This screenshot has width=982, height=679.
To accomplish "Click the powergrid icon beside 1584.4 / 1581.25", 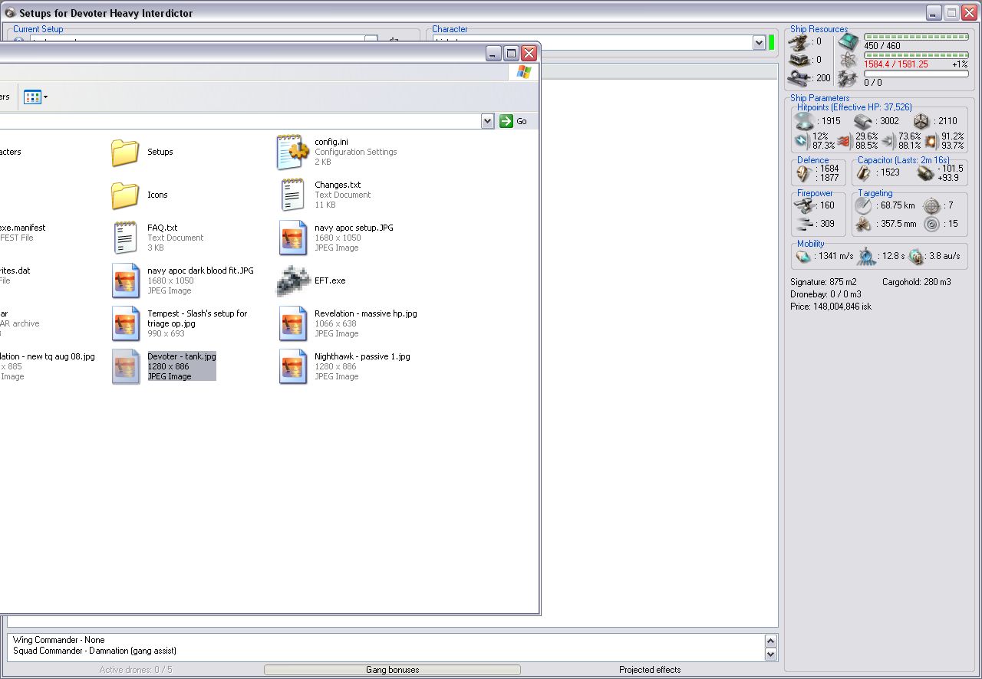I will [847, 60].
